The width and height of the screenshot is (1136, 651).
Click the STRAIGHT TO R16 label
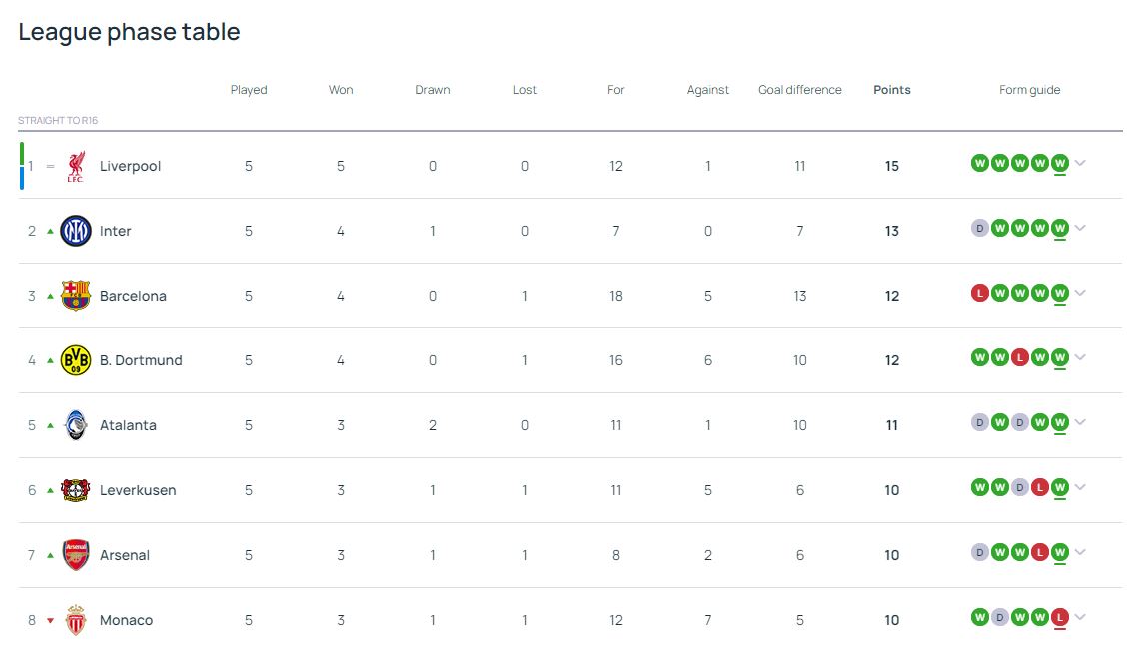click(x=58, y=120)
